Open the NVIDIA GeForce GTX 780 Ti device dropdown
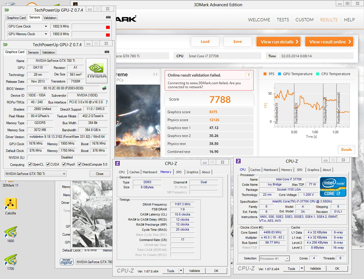Viewport: 364px width, 279px height. point(36,174)
